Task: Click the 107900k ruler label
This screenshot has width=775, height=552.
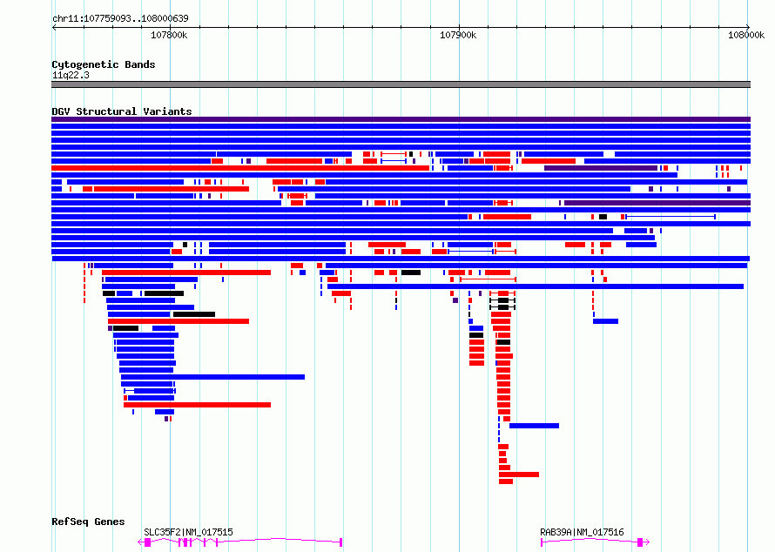Action: click(458, 35)
